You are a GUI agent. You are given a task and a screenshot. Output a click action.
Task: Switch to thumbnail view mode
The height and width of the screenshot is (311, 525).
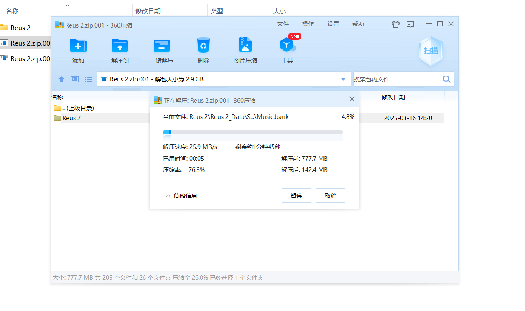(x=75, y=79)
